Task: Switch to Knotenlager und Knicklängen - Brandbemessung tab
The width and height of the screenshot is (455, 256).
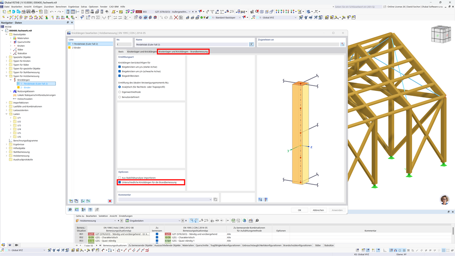Action: pyautogui.click(x=183, y=52)
